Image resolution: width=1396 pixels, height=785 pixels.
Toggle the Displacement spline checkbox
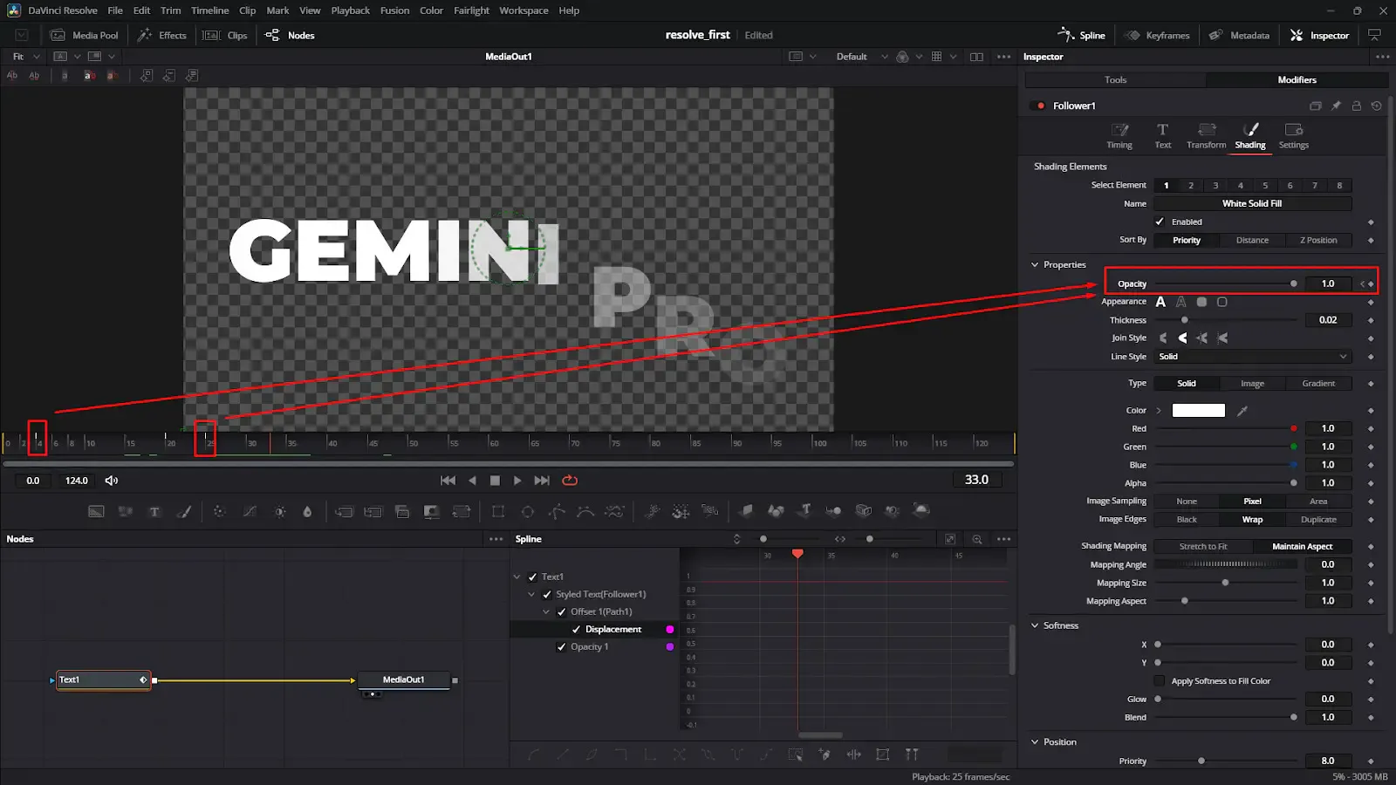[576, 629]
